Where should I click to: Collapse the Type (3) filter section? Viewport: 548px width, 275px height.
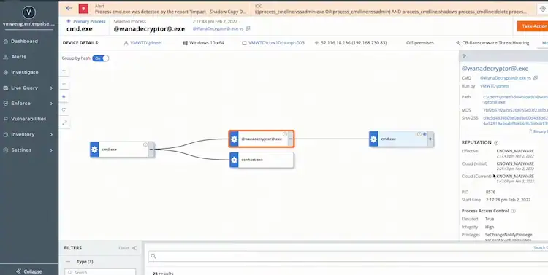click(x=69, y=262)
